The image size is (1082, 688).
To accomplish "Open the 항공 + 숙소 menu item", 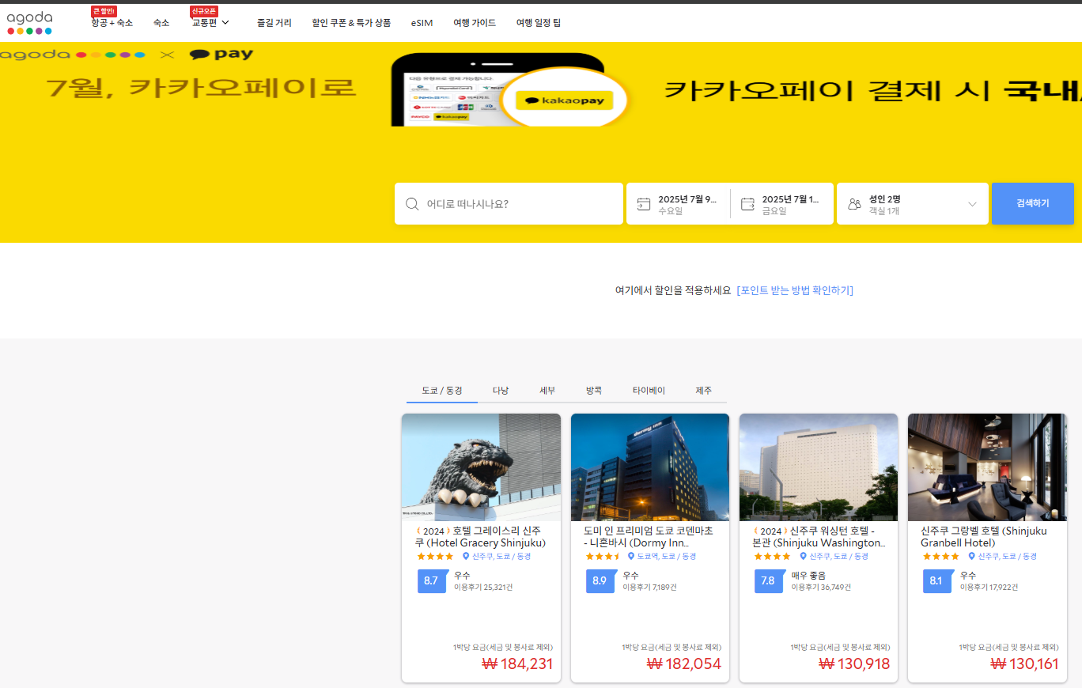I will (x=112, y=23).
